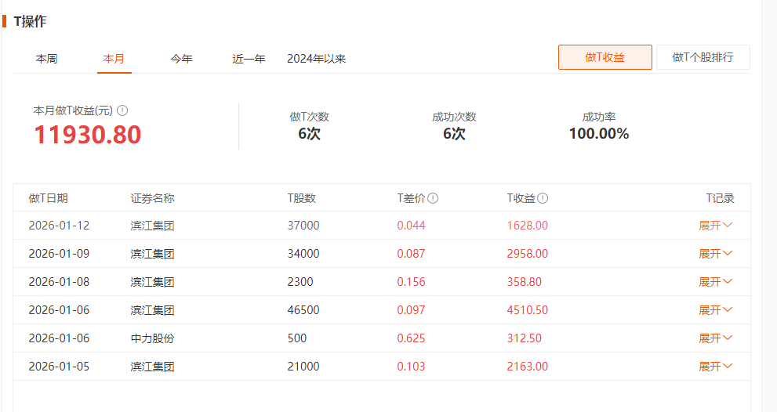
Task: Select the 2024年以来 time range tab
Action: [316, 59]
